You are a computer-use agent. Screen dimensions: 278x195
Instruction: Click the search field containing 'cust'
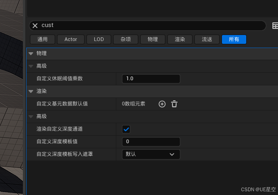tap(148, 26)
